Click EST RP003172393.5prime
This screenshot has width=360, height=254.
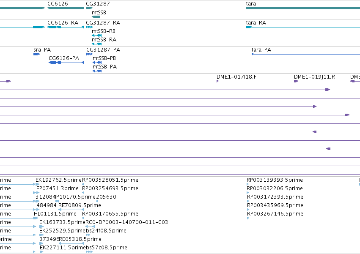point(275,197)
